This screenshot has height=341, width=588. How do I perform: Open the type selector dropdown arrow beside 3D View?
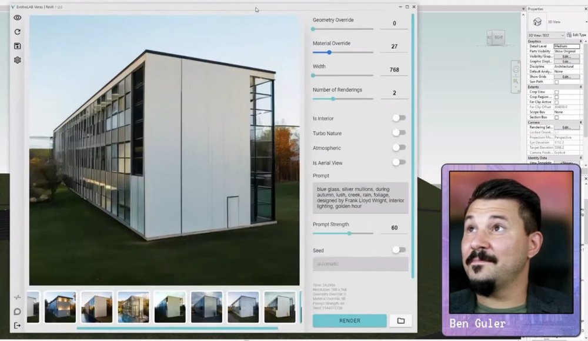coord(586,22)
